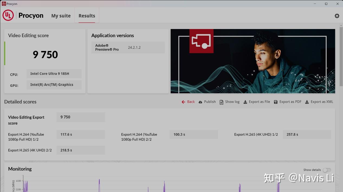Click the Monitoring section heading
Image resolution: width=343 pixels, height=192 pixels.
[20, 169]
